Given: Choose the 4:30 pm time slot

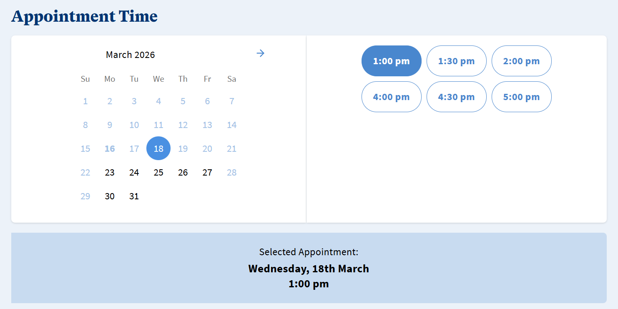Looking at the screenshot, I should point(456,97).
